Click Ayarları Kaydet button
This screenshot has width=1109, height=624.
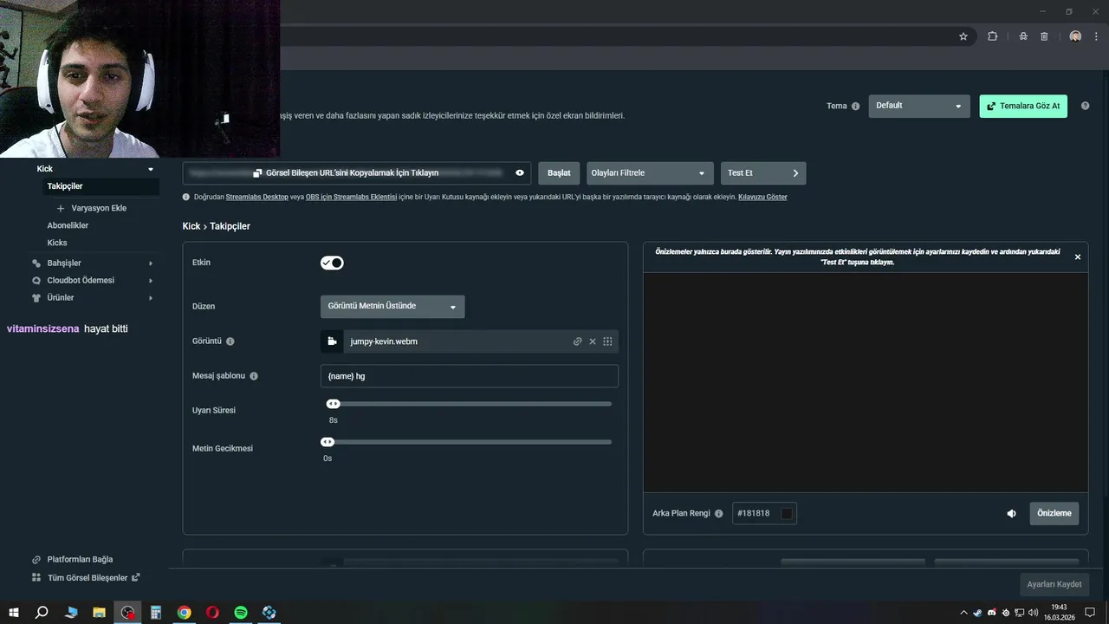(x=1054, y=584)
